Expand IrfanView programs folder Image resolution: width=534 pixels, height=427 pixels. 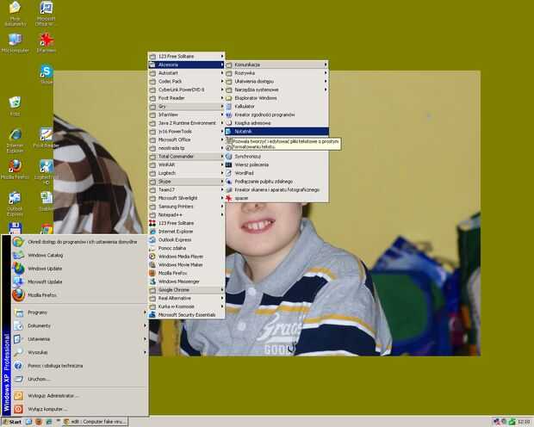point(187,114)
